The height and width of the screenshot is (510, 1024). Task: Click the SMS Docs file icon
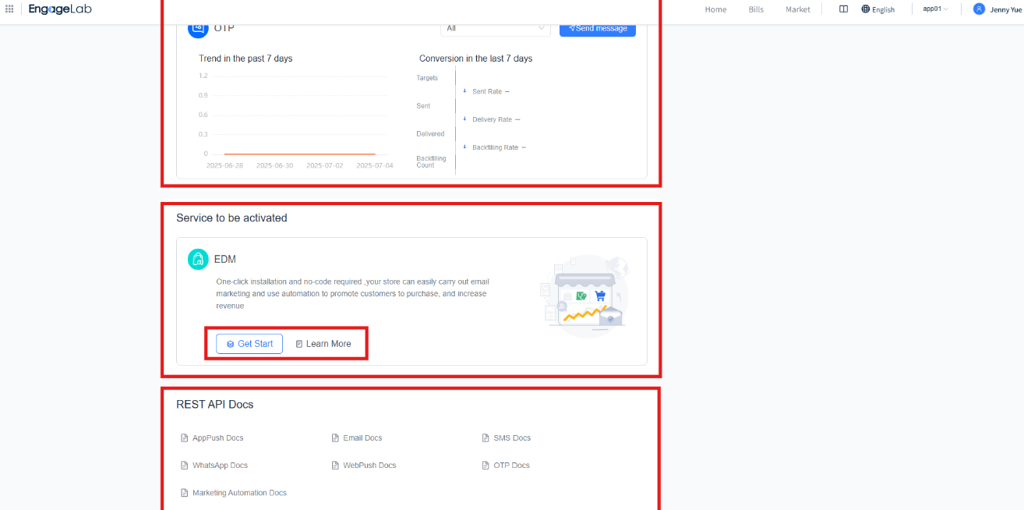point(486,438)
